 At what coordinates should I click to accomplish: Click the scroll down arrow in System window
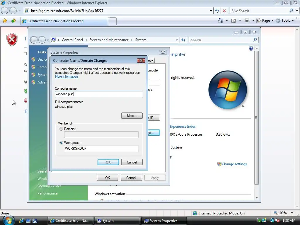click(257, 198)
